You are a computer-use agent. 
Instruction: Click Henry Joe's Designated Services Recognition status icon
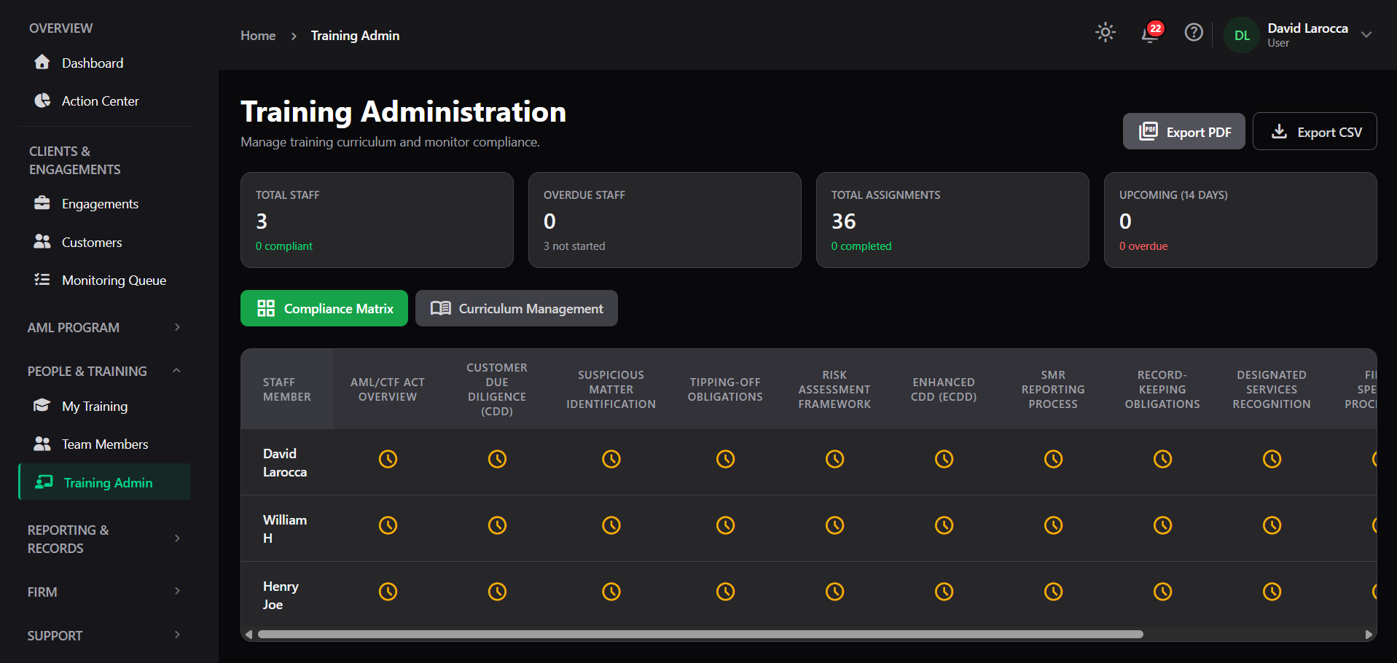(x=1272, y=592)
